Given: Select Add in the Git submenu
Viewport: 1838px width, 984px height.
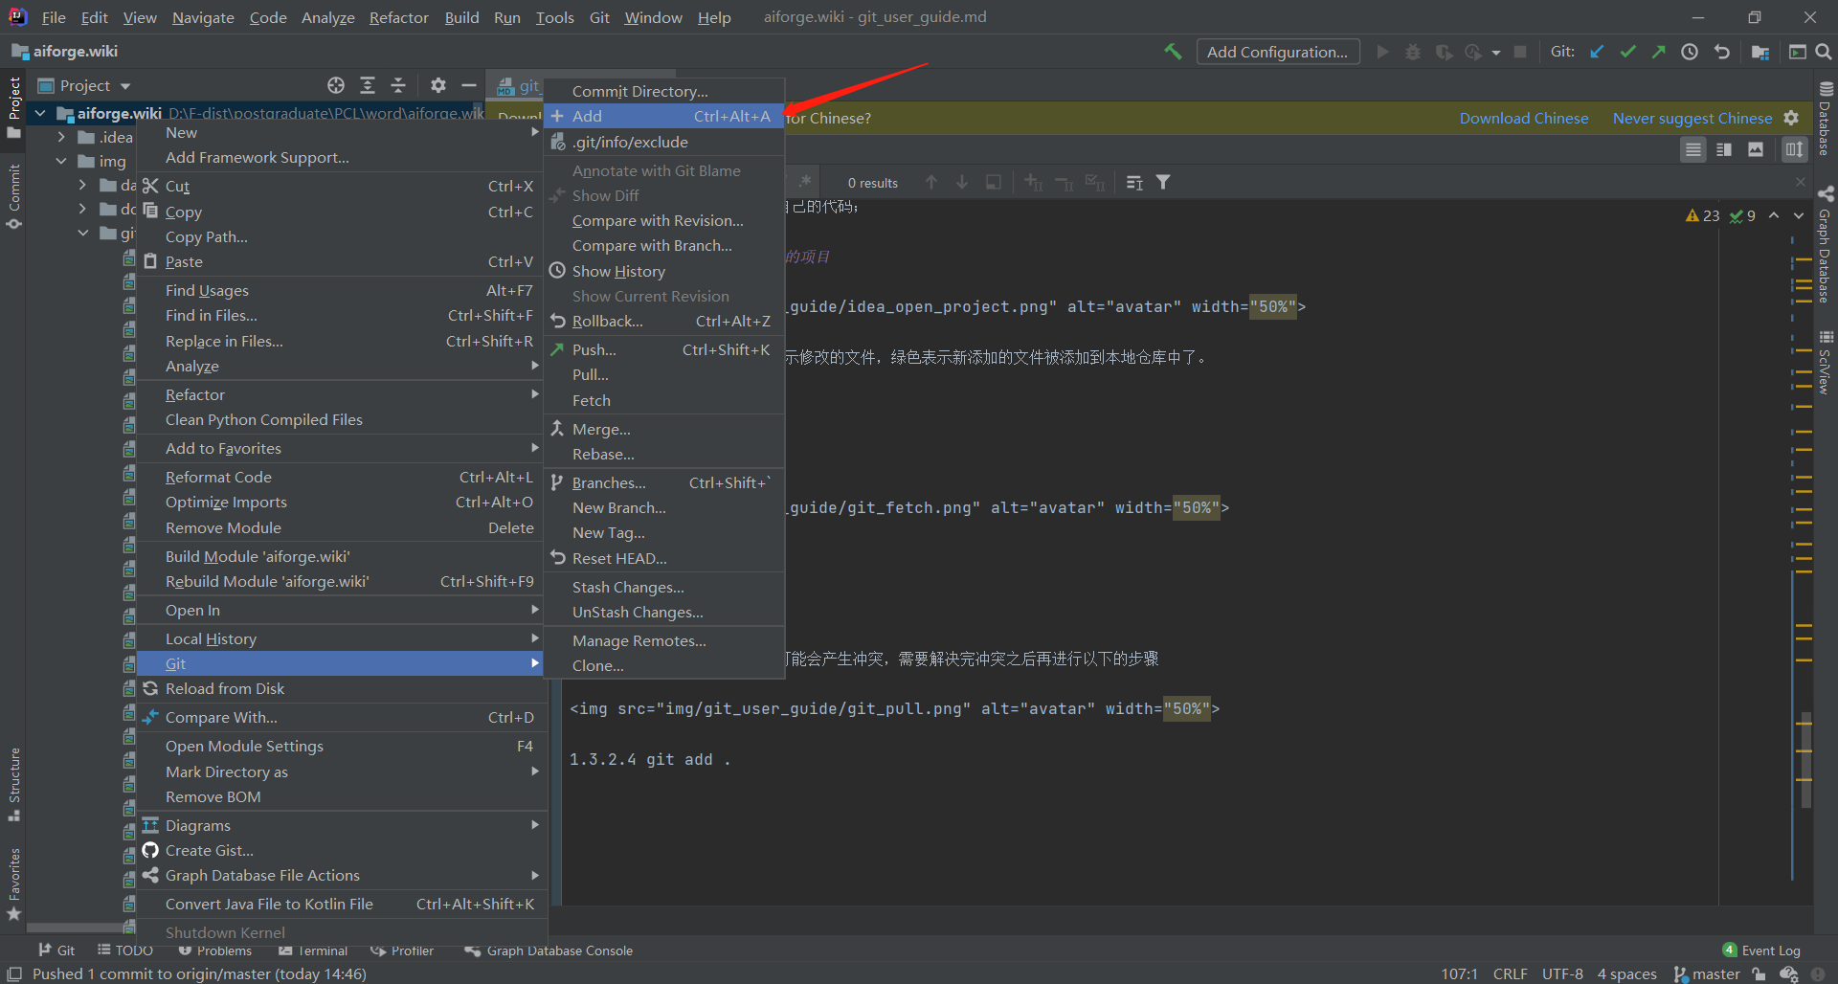Looking at the screenshot, I should coord(664,116).
